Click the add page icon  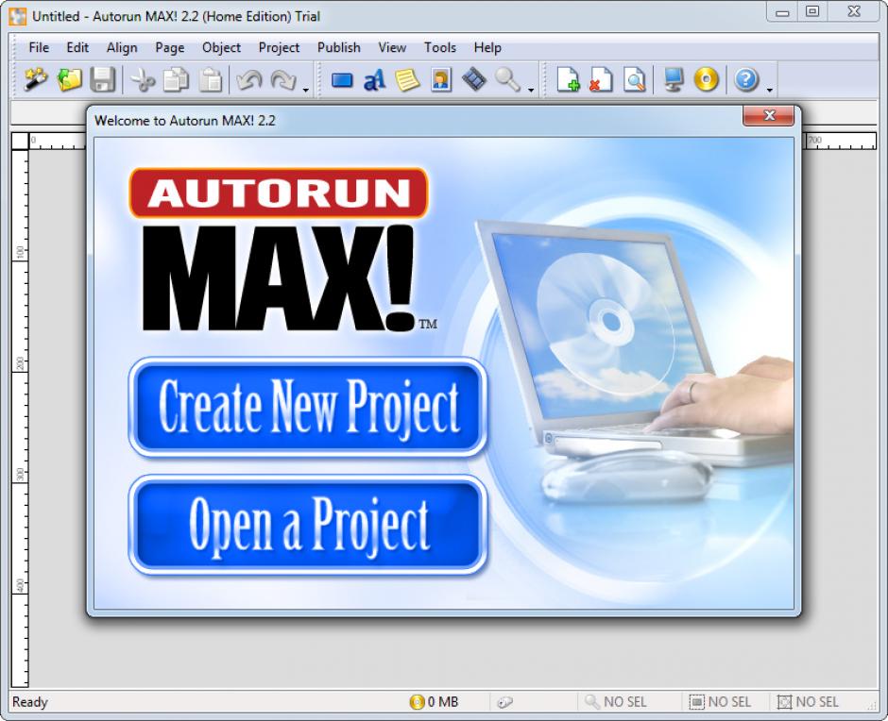coord(568,79)
